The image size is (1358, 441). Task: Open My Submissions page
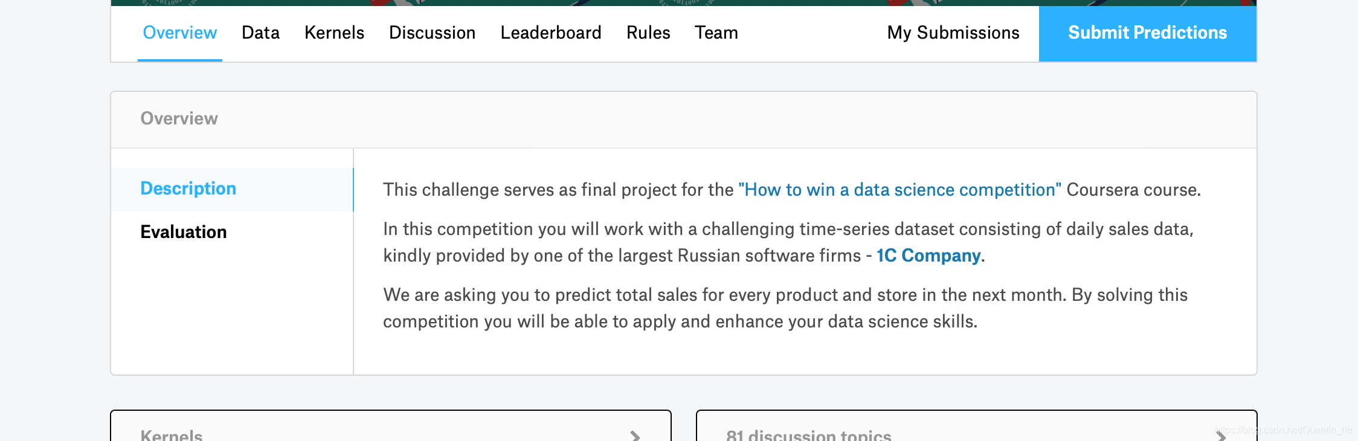pos(953,33)
